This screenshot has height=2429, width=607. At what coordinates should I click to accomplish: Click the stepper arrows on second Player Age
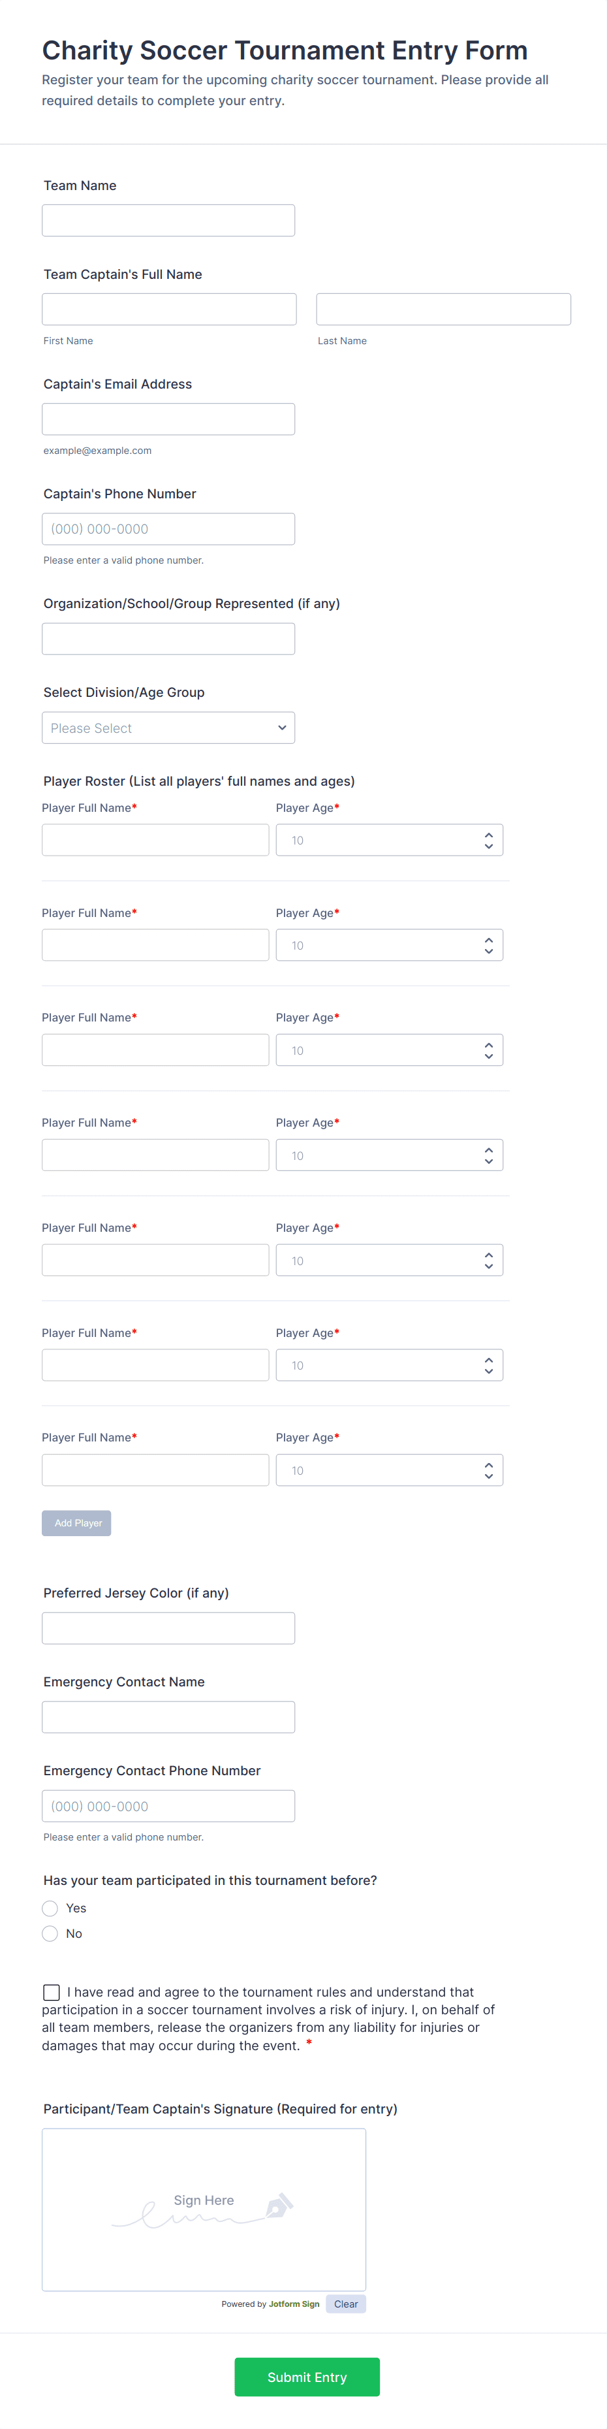coord(488,945)
